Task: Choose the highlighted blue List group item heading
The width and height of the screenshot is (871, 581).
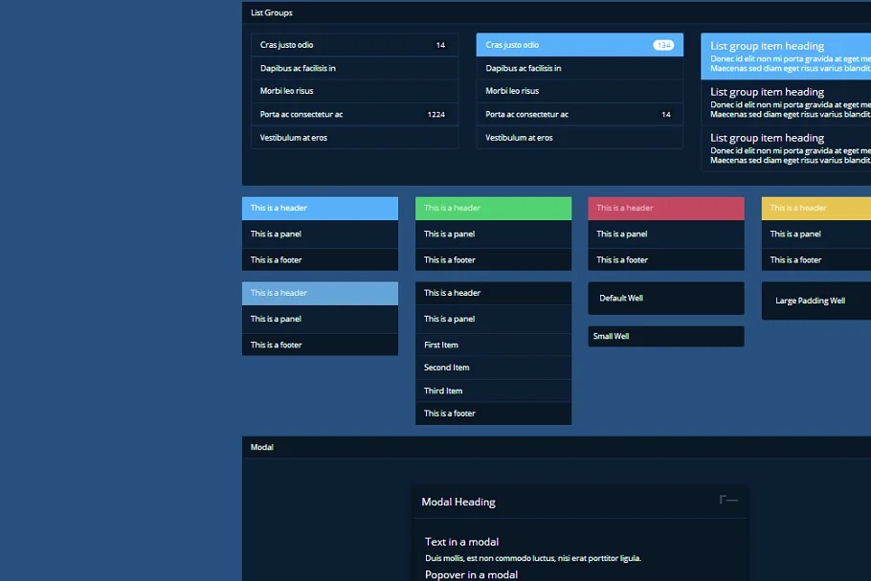Action: (785, 56)
